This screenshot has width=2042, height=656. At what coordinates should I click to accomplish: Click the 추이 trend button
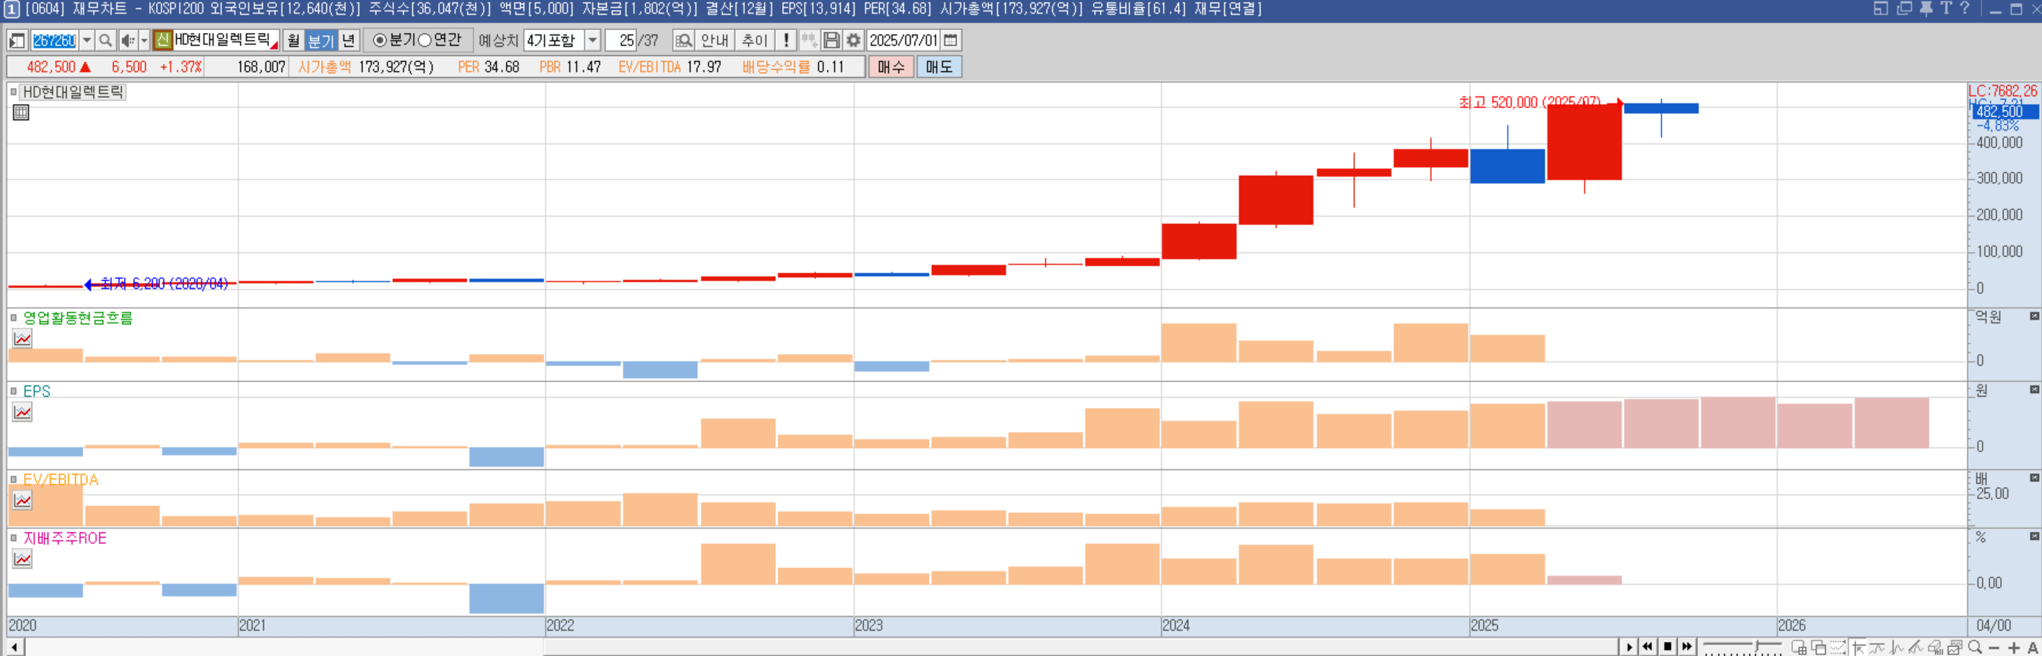click(x=754, y=41)
